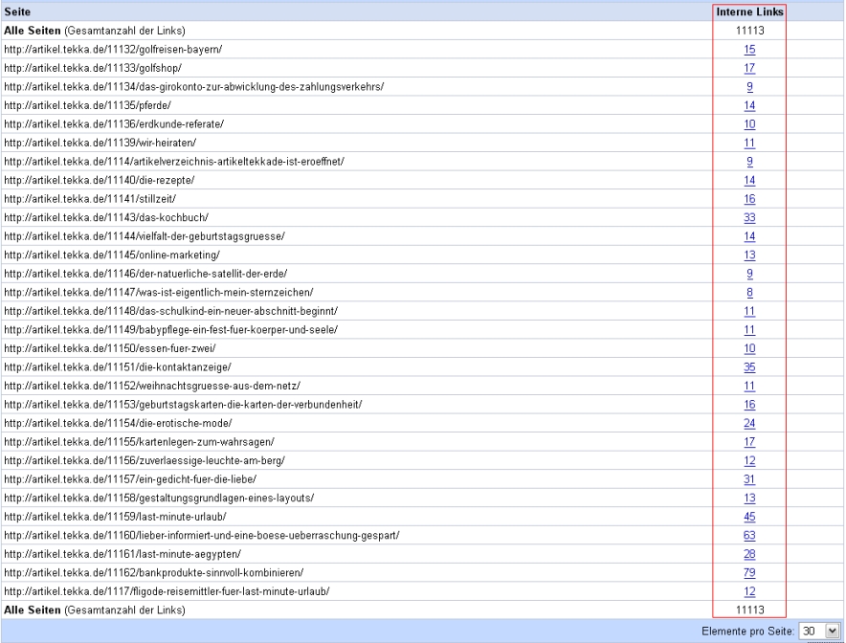Open link count 24 for die-erotische-mode

[x=749, y=424]
